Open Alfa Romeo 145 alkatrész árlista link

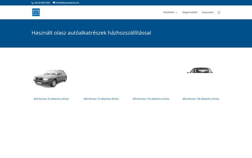point(151,99)
